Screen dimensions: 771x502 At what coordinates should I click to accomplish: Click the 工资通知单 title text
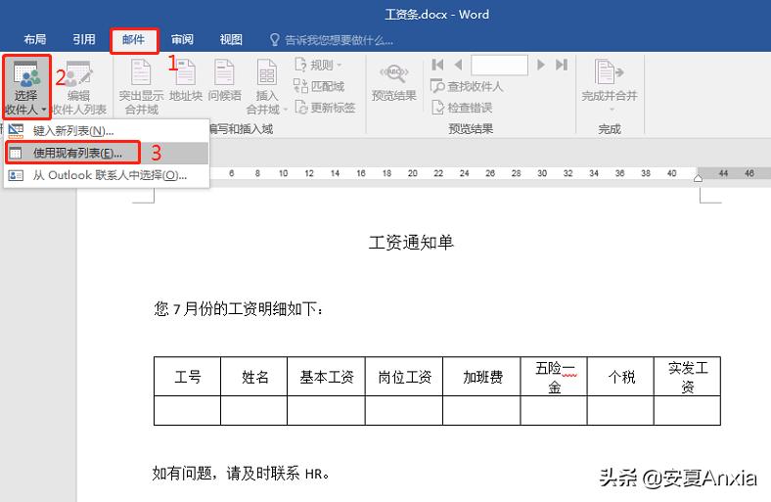(411, 243)
